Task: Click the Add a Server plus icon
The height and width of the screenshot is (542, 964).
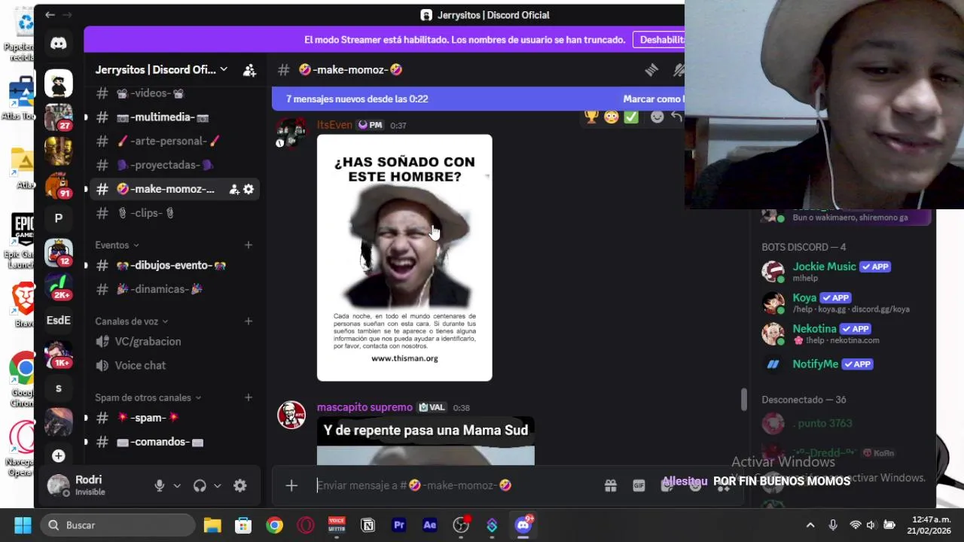Action: click(x=58, y=455)
